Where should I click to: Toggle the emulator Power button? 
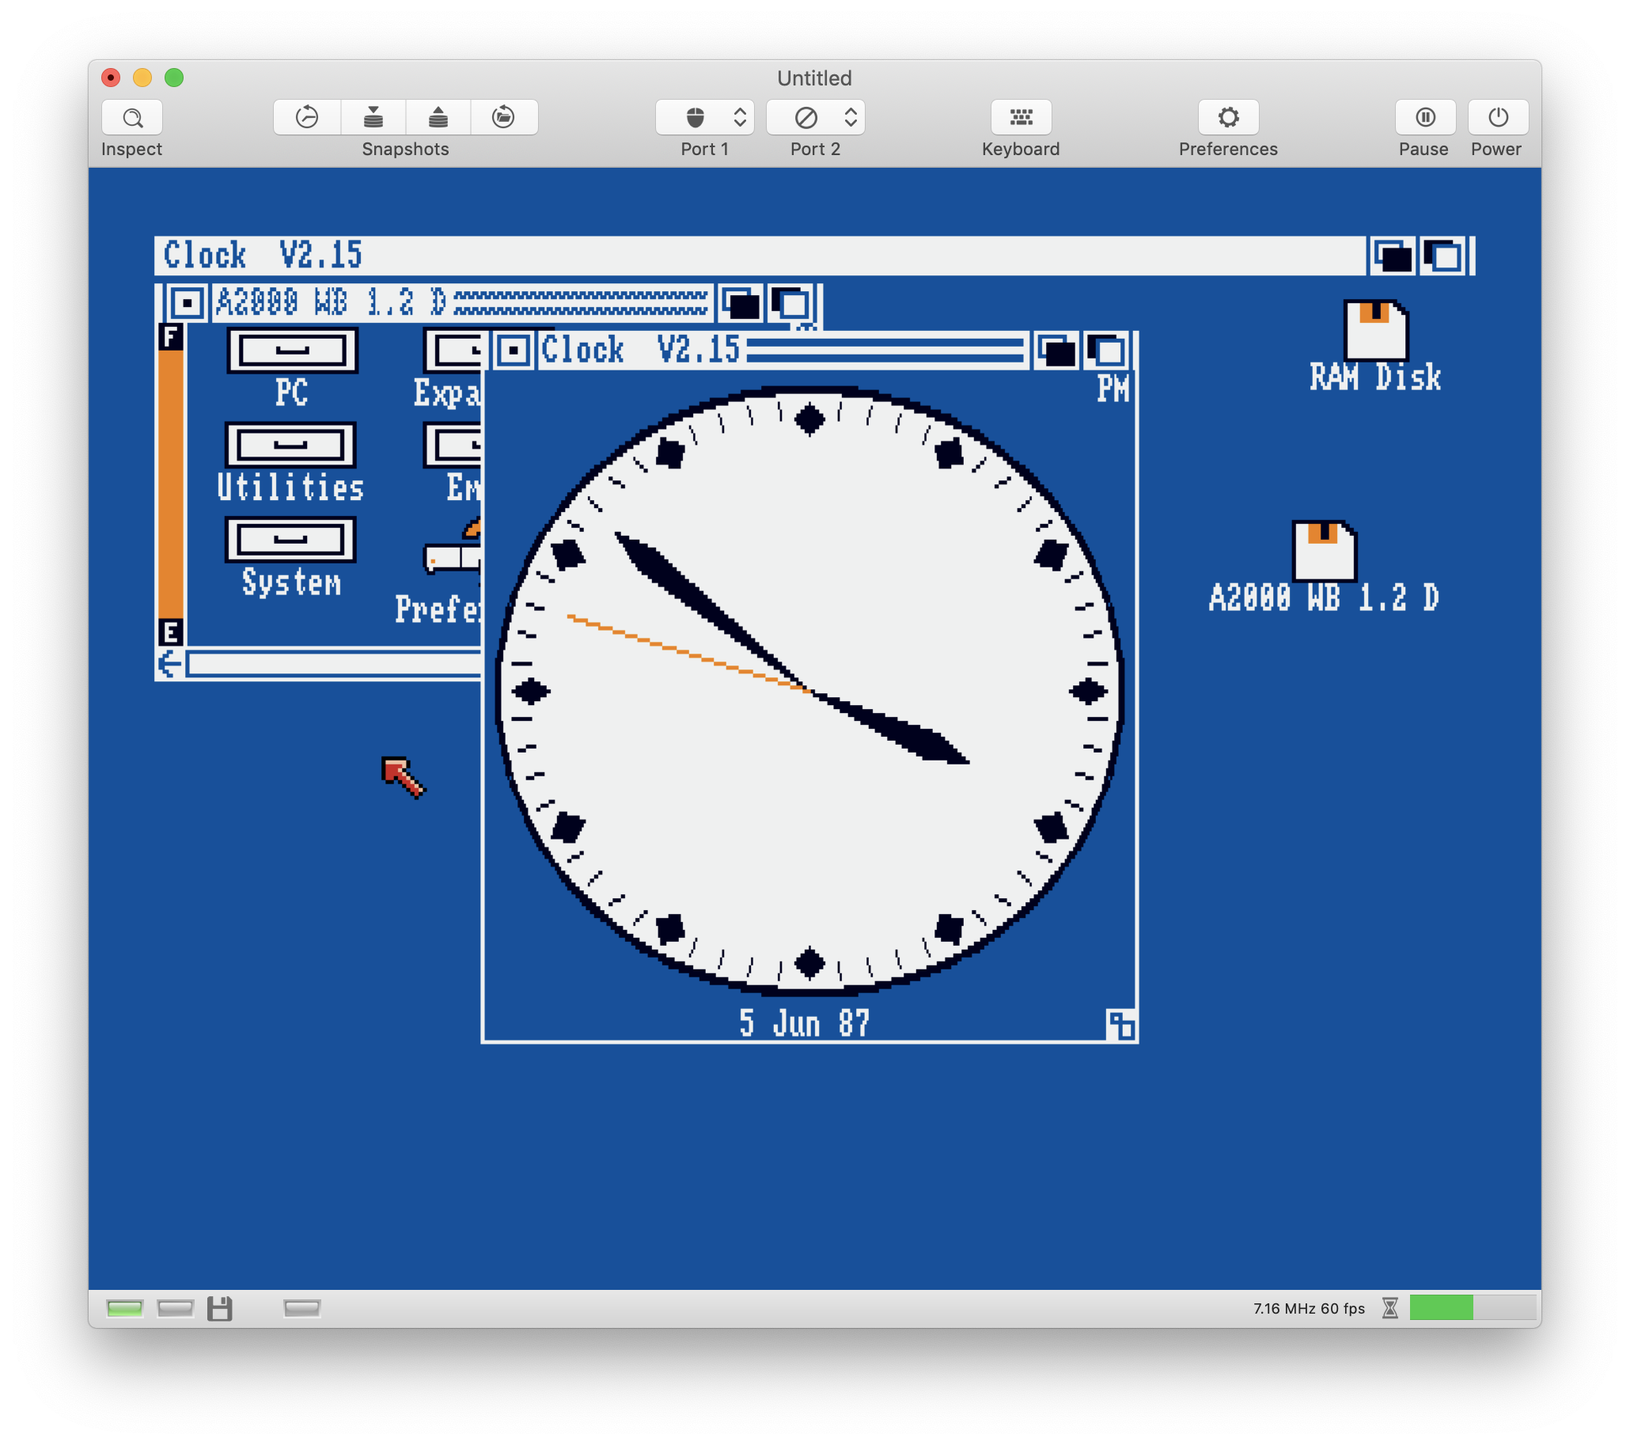tap(1498, 118)
